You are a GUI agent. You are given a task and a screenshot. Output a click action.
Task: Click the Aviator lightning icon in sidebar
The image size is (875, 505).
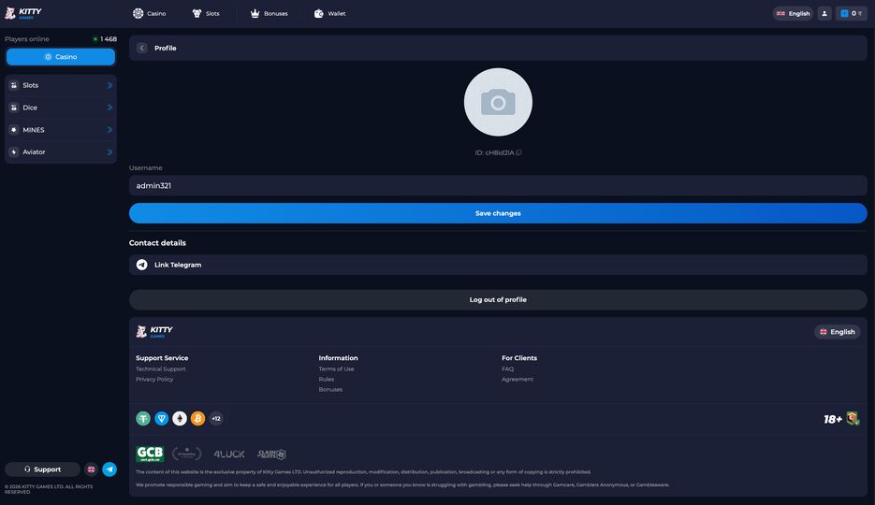(14, 151)
